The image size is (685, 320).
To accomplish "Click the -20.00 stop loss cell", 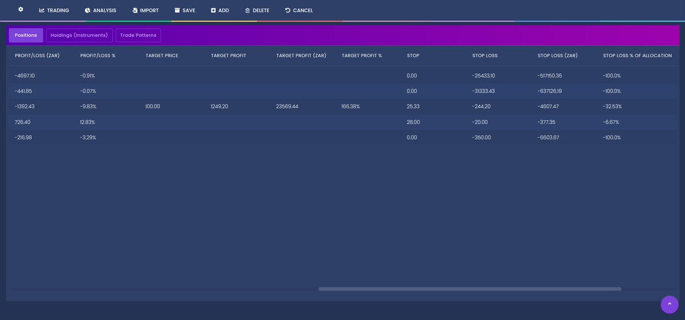I will [480, 122].
